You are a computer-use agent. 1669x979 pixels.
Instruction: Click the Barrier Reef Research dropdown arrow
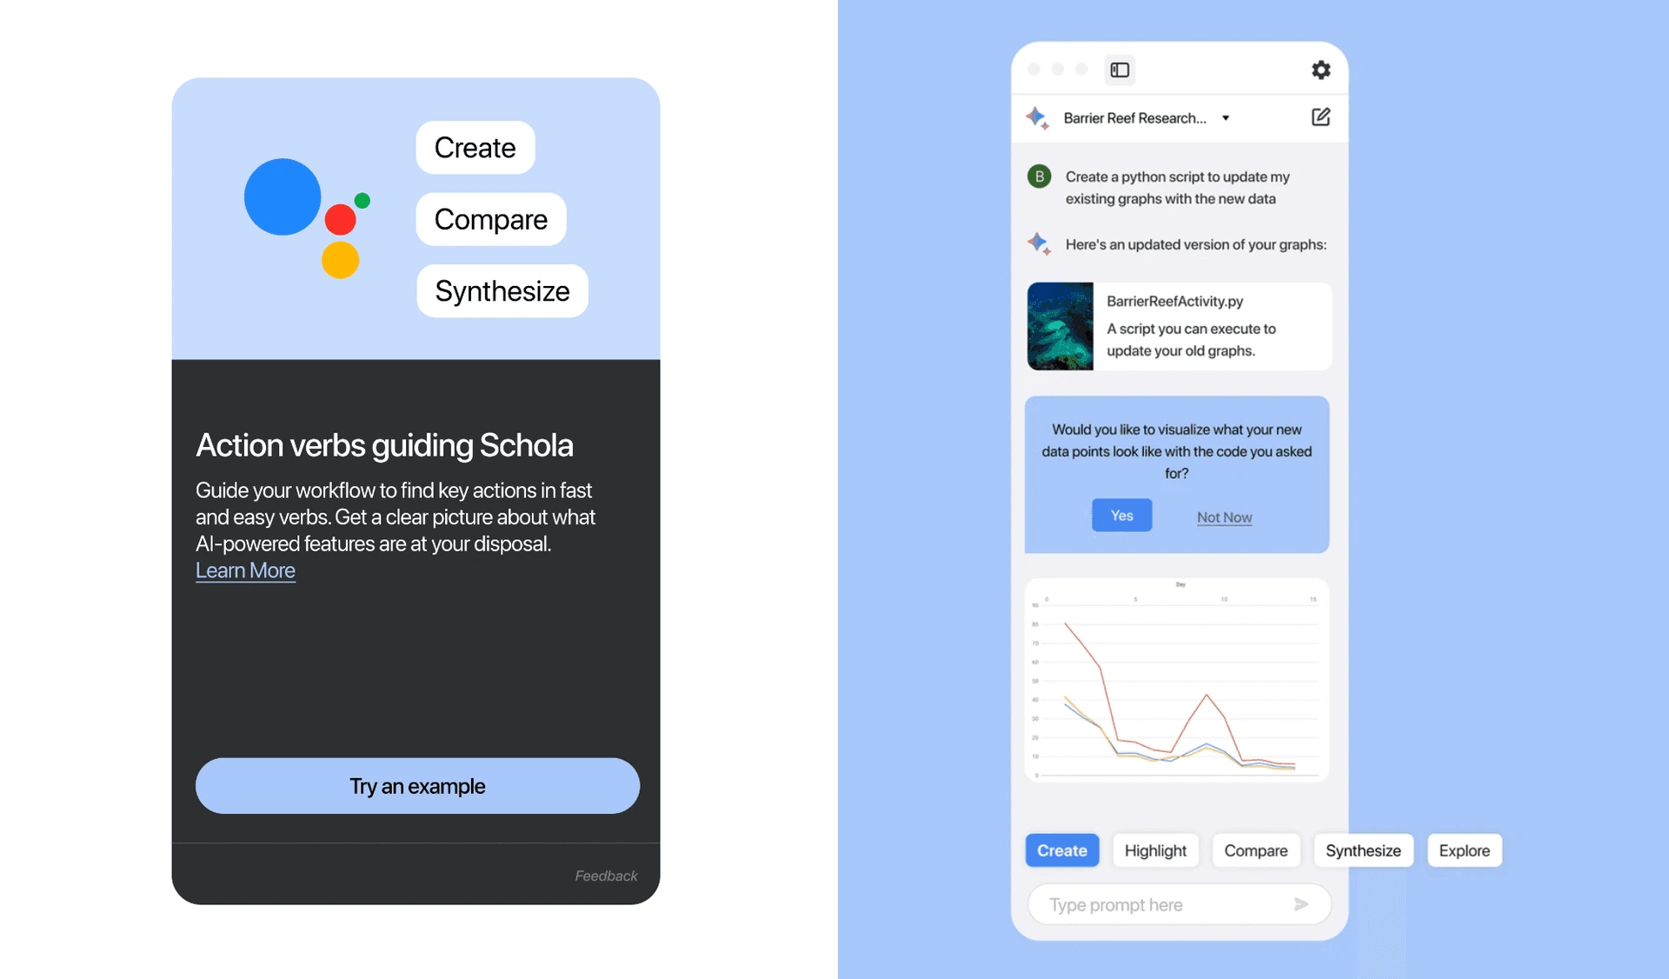point(1227,117)
